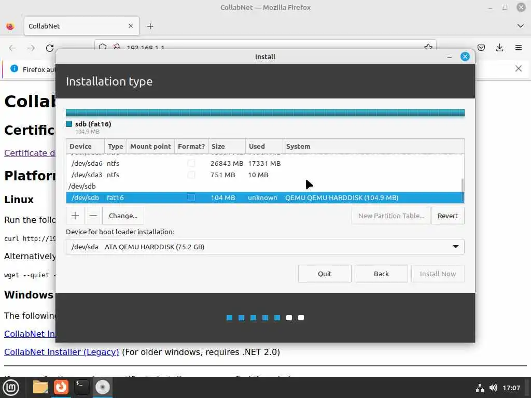Click the remove partition minus button
This screenshot has height=398, width=531.
[93, 216]
